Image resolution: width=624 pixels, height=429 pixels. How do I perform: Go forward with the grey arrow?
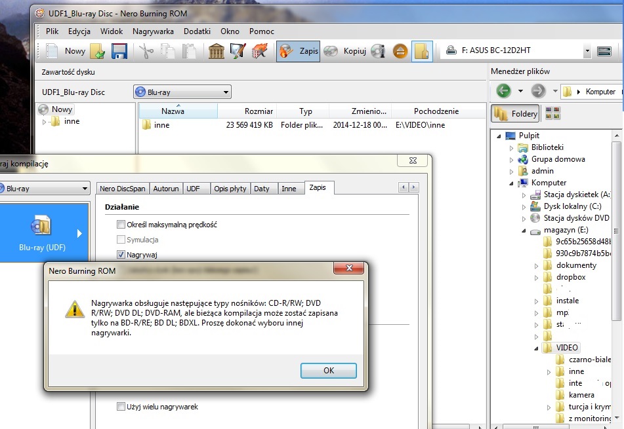click(538, 91)
